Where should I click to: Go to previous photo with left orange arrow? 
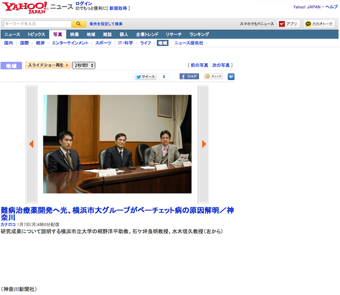[31, 144]
